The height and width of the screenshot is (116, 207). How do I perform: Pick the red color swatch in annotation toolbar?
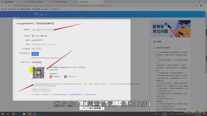(90, 108)
